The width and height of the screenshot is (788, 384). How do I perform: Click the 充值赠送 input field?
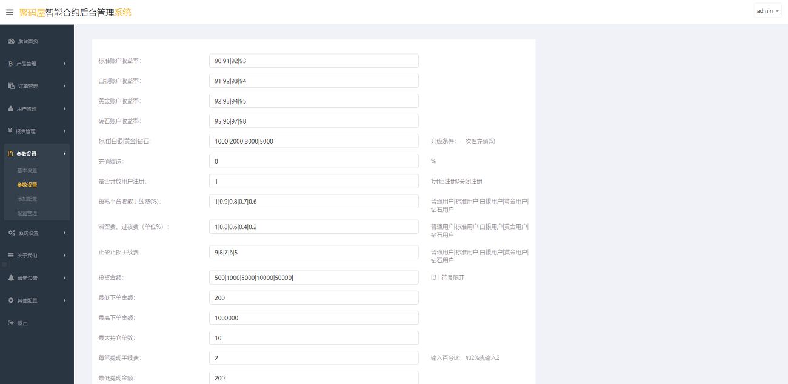(x=313, y=161)
